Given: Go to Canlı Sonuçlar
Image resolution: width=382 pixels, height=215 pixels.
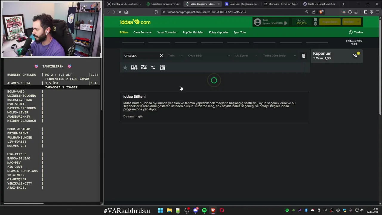Looking at the screenshot, I should pos(143,32).
